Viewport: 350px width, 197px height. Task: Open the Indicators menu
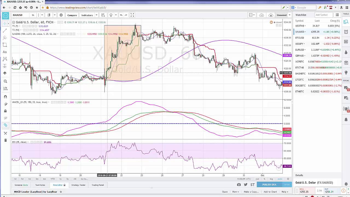click(87, 15)
